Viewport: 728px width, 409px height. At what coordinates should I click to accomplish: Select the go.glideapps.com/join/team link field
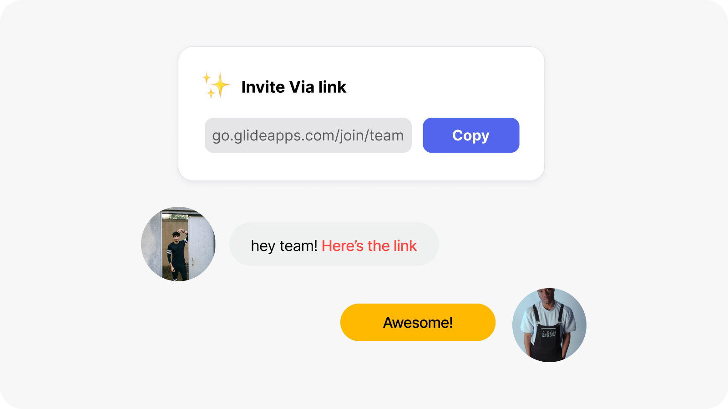[308, 135]
